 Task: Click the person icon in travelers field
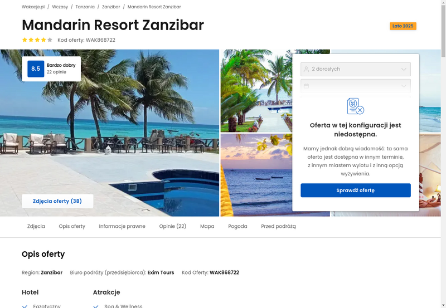coord(306,69)
